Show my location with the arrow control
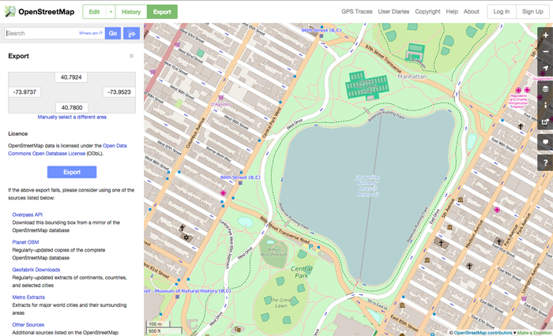 click(545, 68)
